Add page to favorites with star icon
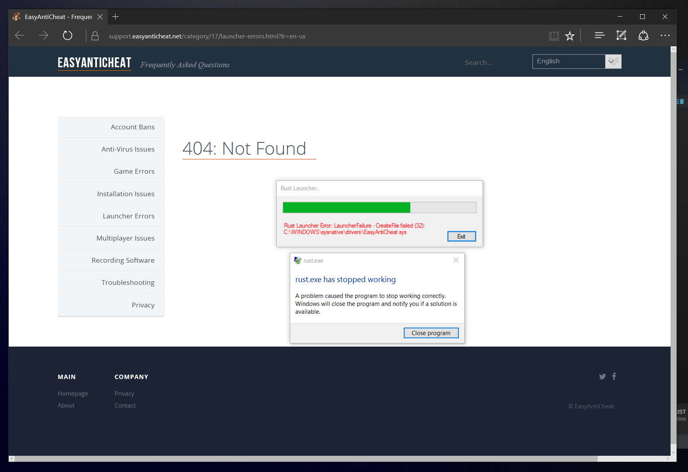 (570, 36)
